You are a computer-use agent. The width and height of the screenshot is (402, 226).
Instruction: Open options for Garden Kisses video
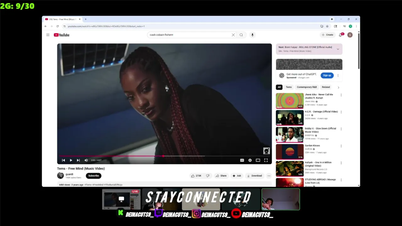coord(341,146)
